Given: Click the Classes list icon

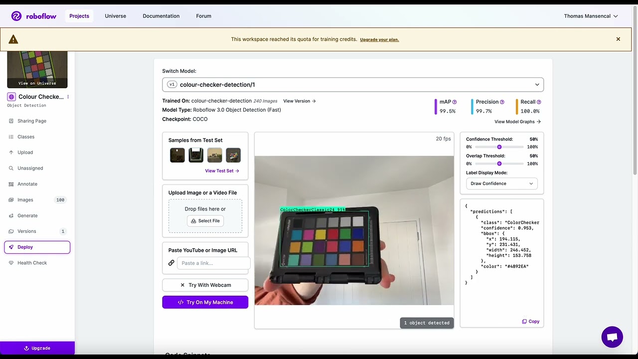Looking at the screenshot, I should click(11, 137).
